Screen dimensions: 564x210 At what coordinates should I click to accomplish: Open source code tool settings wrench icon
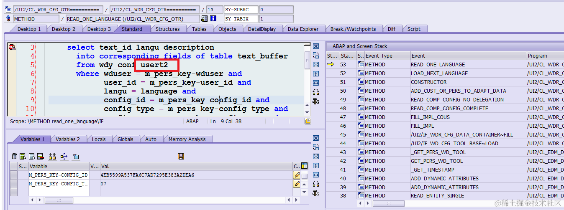316,101
